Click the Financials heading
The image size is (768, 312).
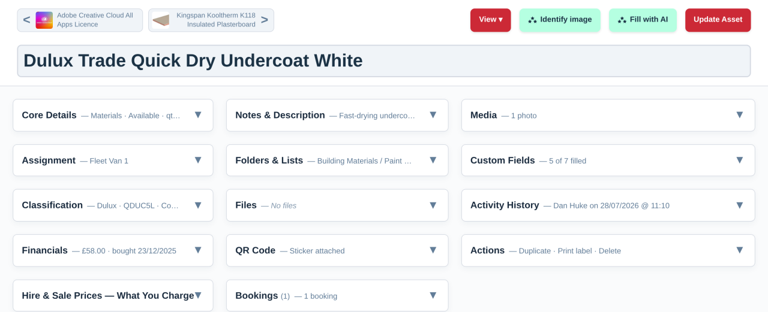[44, 250]
